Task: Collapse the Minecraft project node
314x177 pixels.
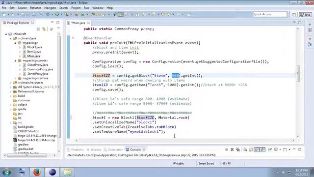Action: pyautogui.click(x=6, y=34)
